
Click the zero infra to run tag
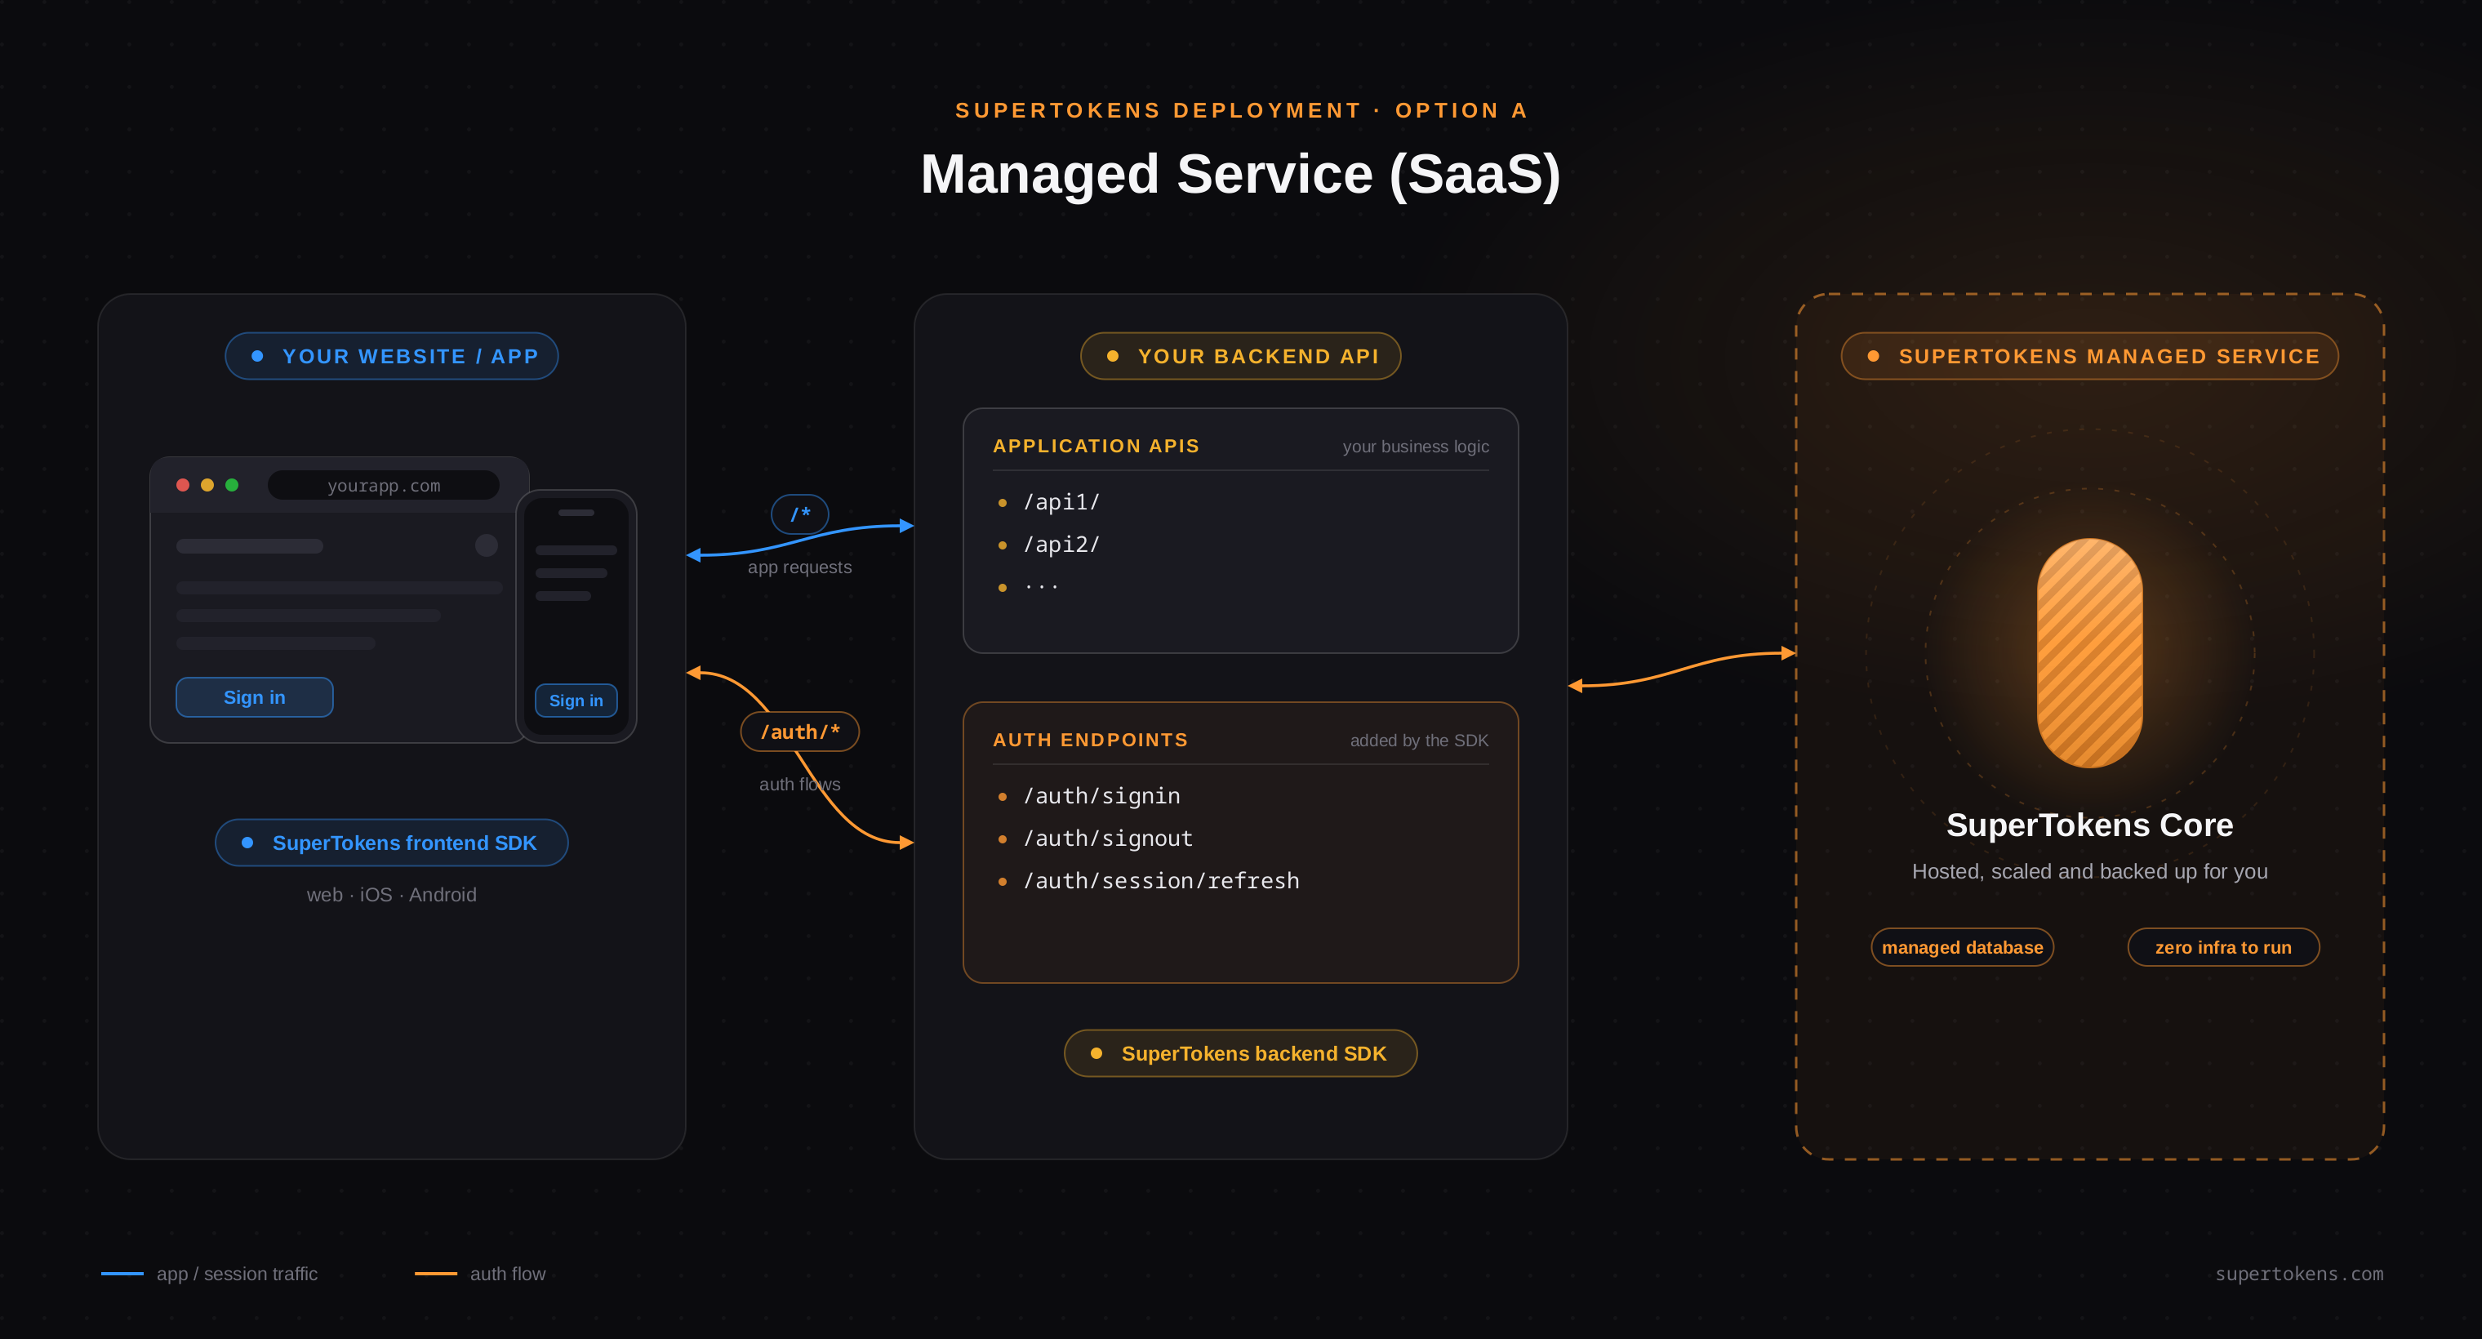2224,948
